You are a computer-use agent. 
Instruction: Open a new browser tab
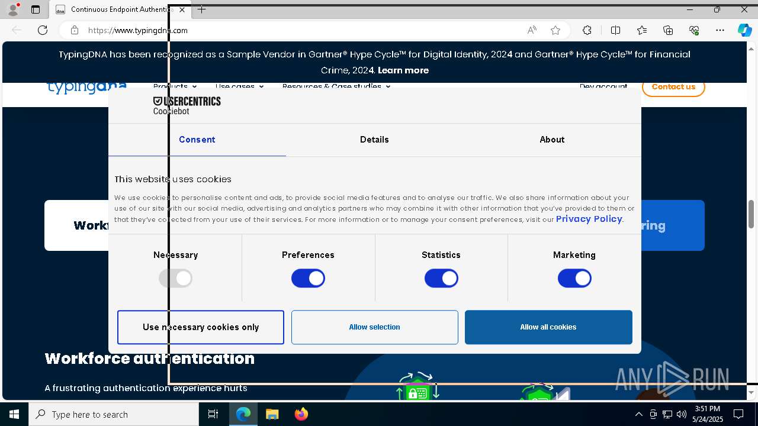(x=202, y=9)
